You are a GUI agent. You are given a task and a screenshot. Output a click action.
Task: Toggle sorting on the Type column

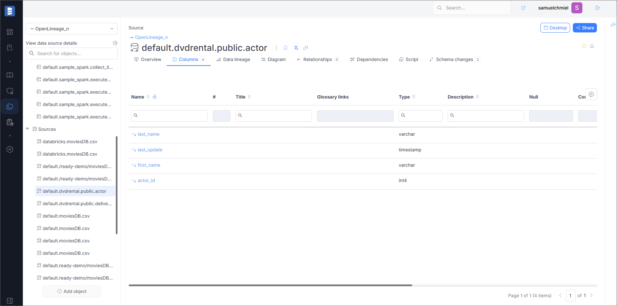tap(414, 97)
